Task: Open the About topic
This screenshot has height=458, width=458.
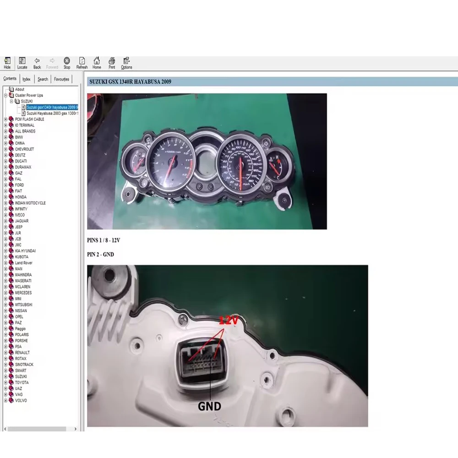Action: 20,89
